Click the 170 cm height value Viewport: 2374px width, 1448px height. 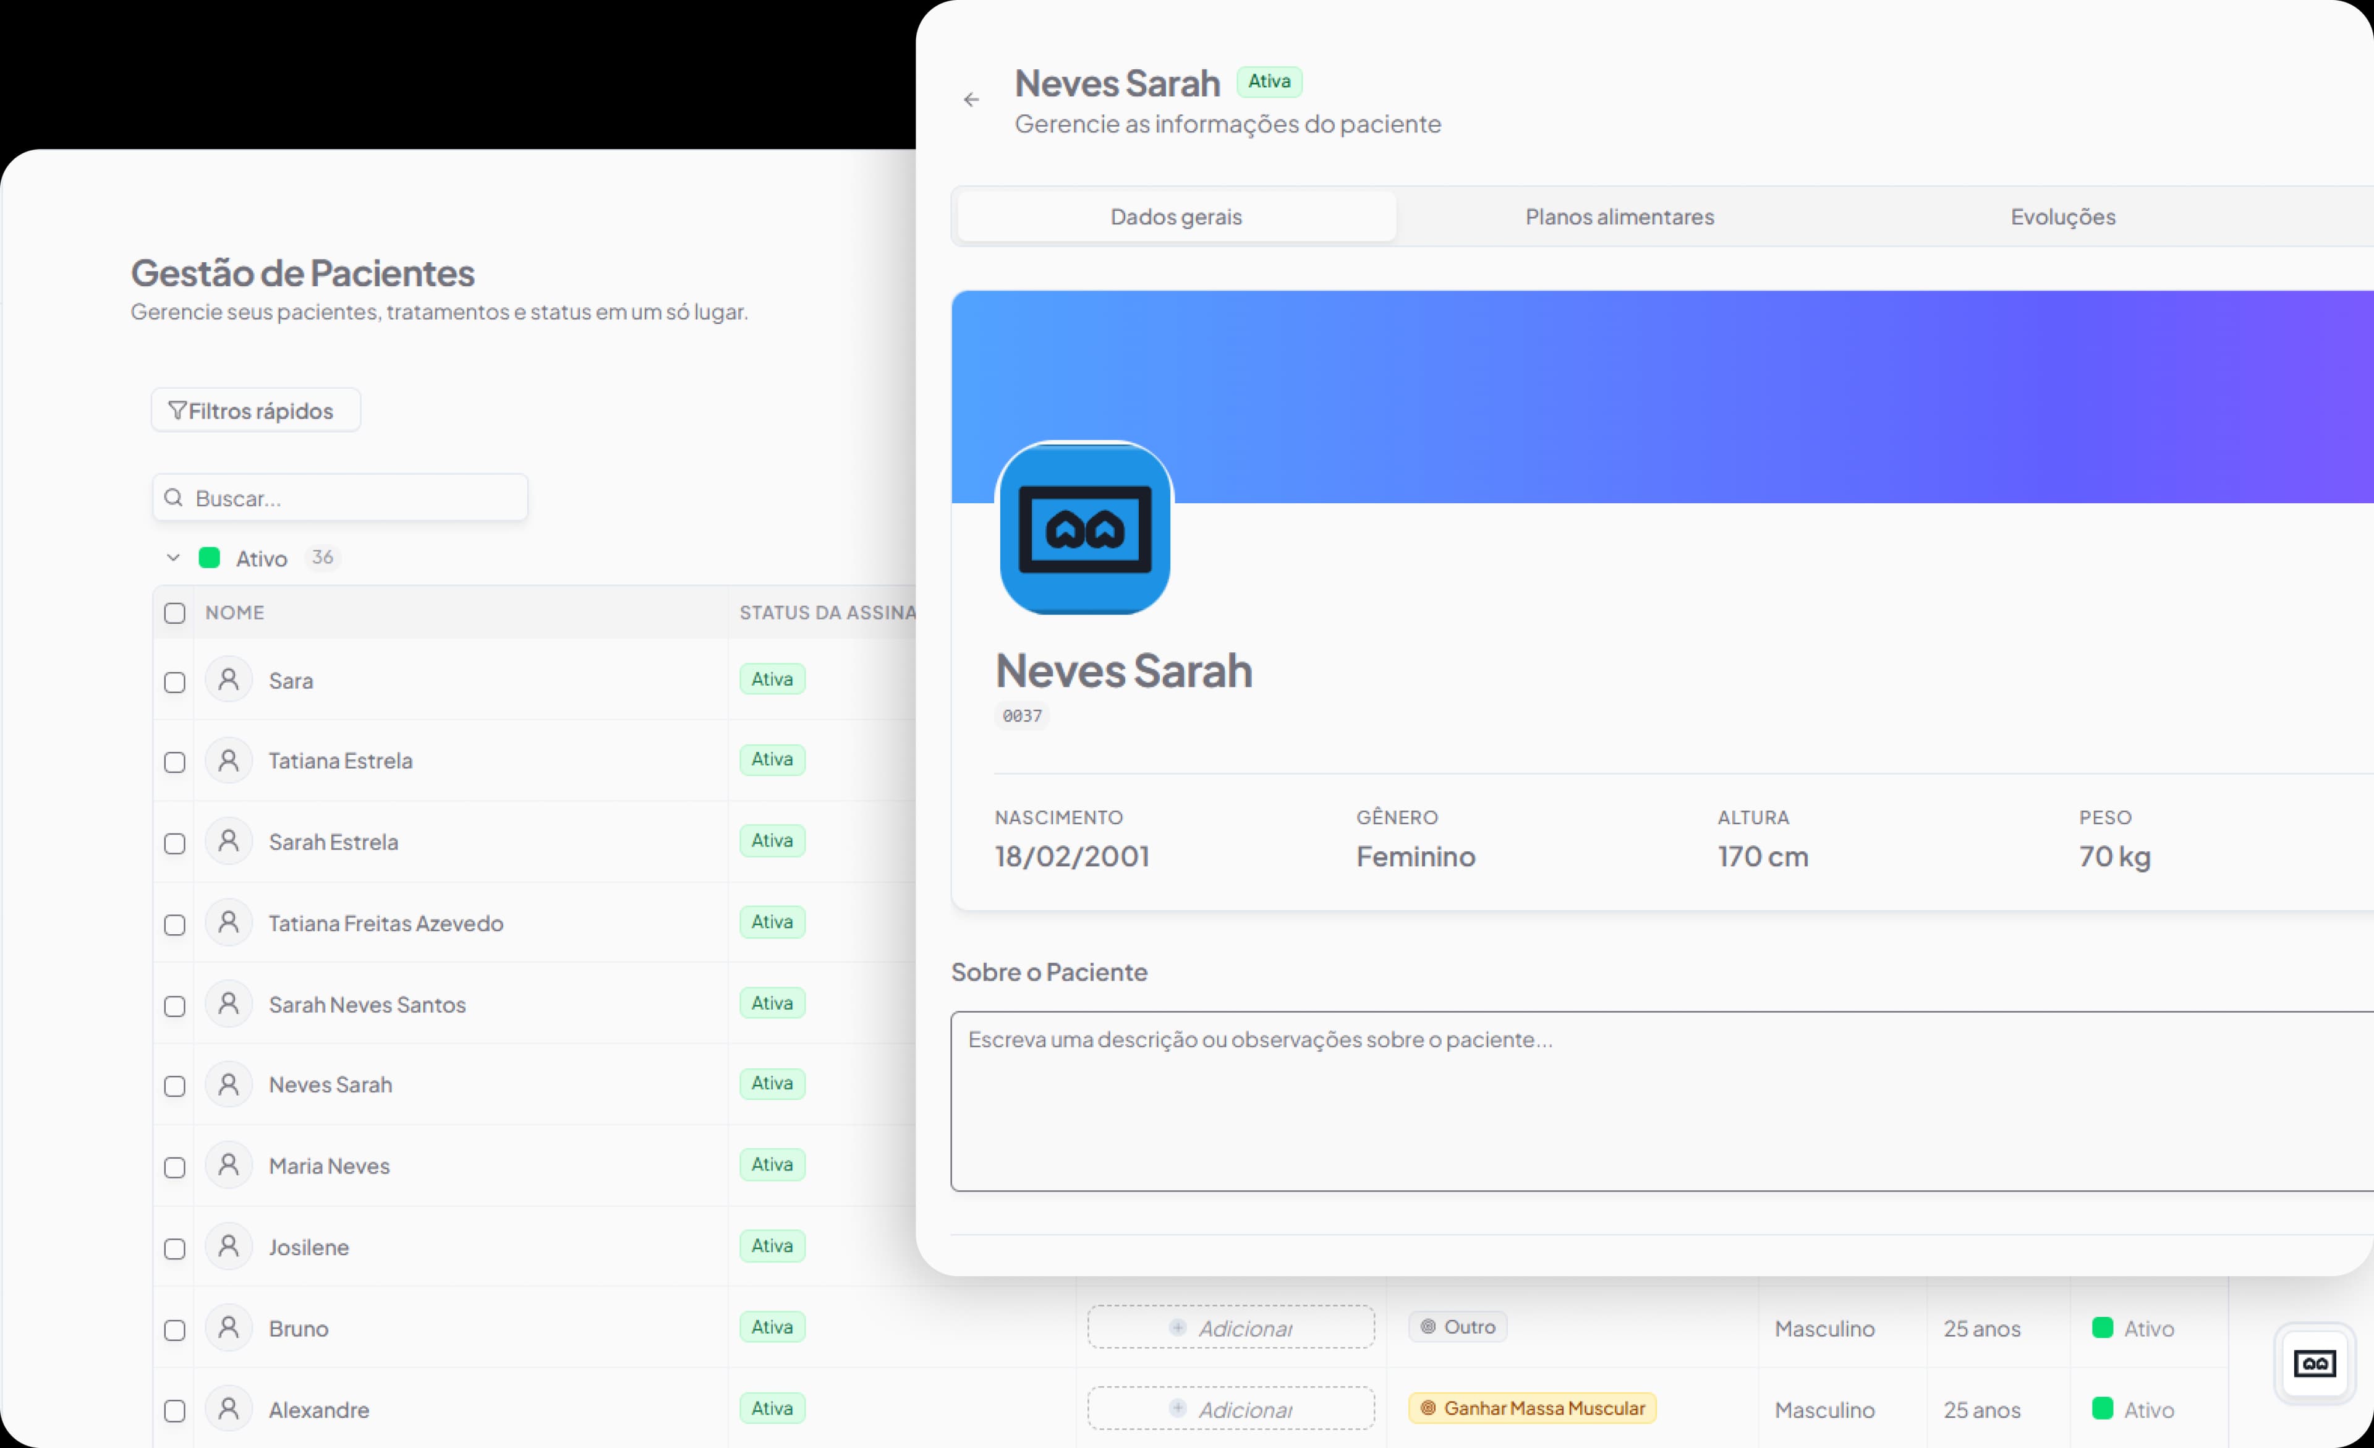pyautogui.click(x=1762, y=856)
